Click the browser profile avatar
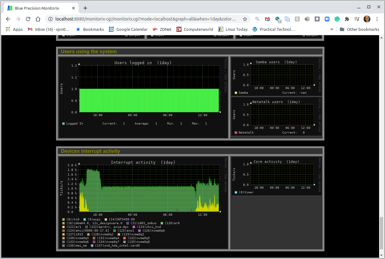Screen dimensions: 385x259 pyautogui.click(x=367, y=19)
